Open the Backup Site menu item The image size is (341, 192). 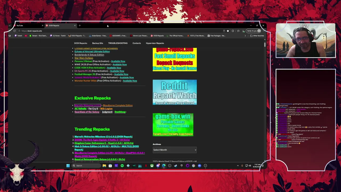pos(98,43)
